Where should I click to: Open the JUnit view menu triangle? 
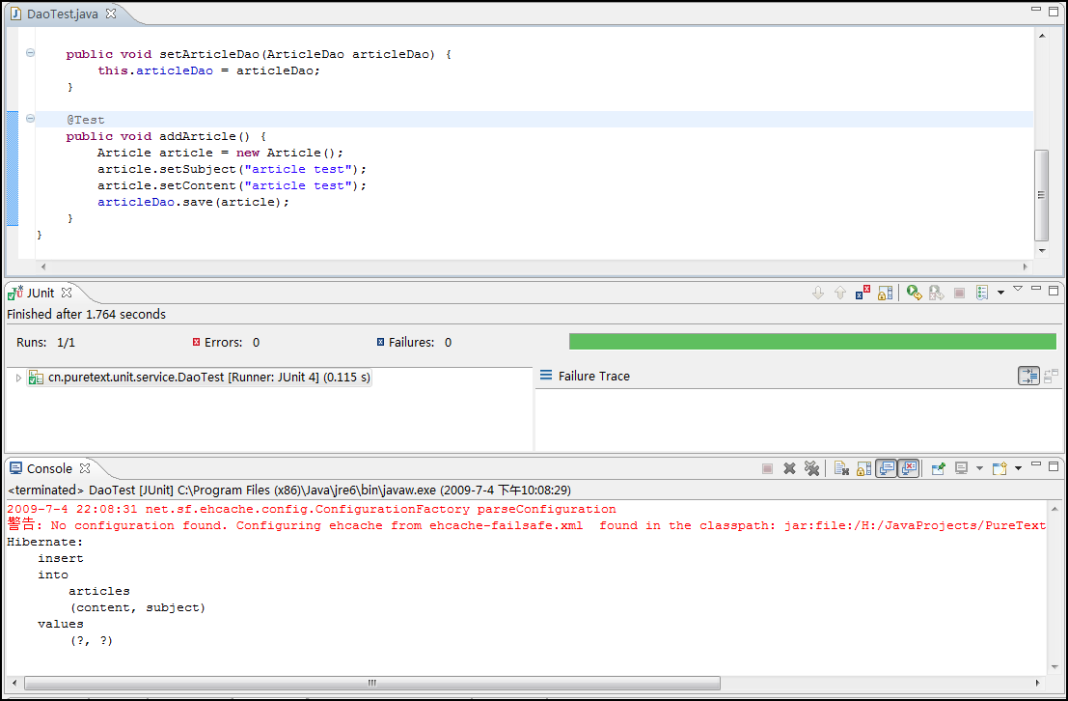[1017, 289]
